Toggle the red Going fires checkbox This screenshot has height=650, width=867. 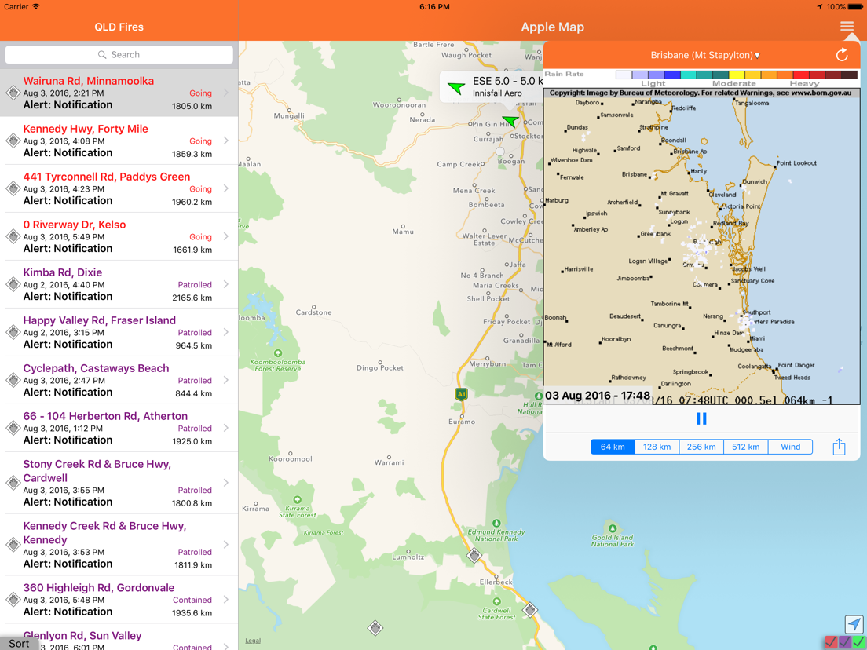pyautogui.click(x=831, y=642)
